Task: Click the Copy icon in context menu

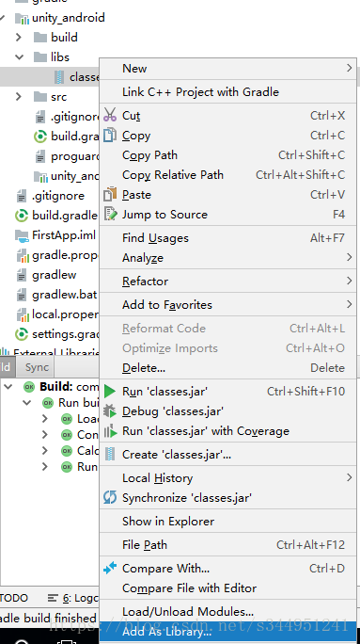Action: point(110,135)
